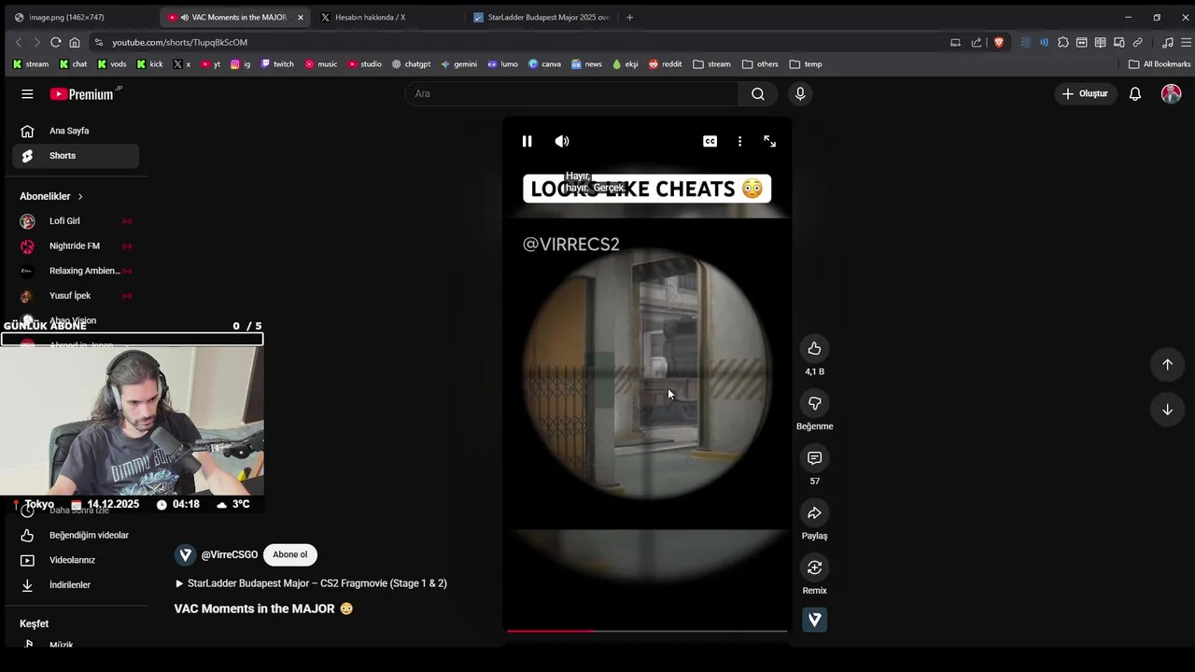1195x672 pixels.
Task: Open the account avatar menu
Action: click(x=1171, y=93)
